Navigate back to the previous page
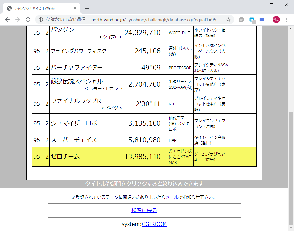 7,20
